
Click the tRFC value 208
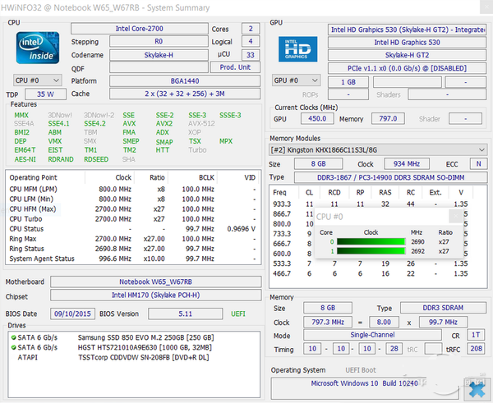pos(477,349)
